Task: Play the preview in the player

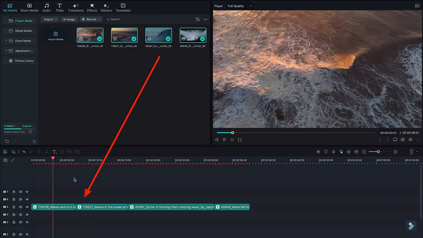Action: point(224,140)
